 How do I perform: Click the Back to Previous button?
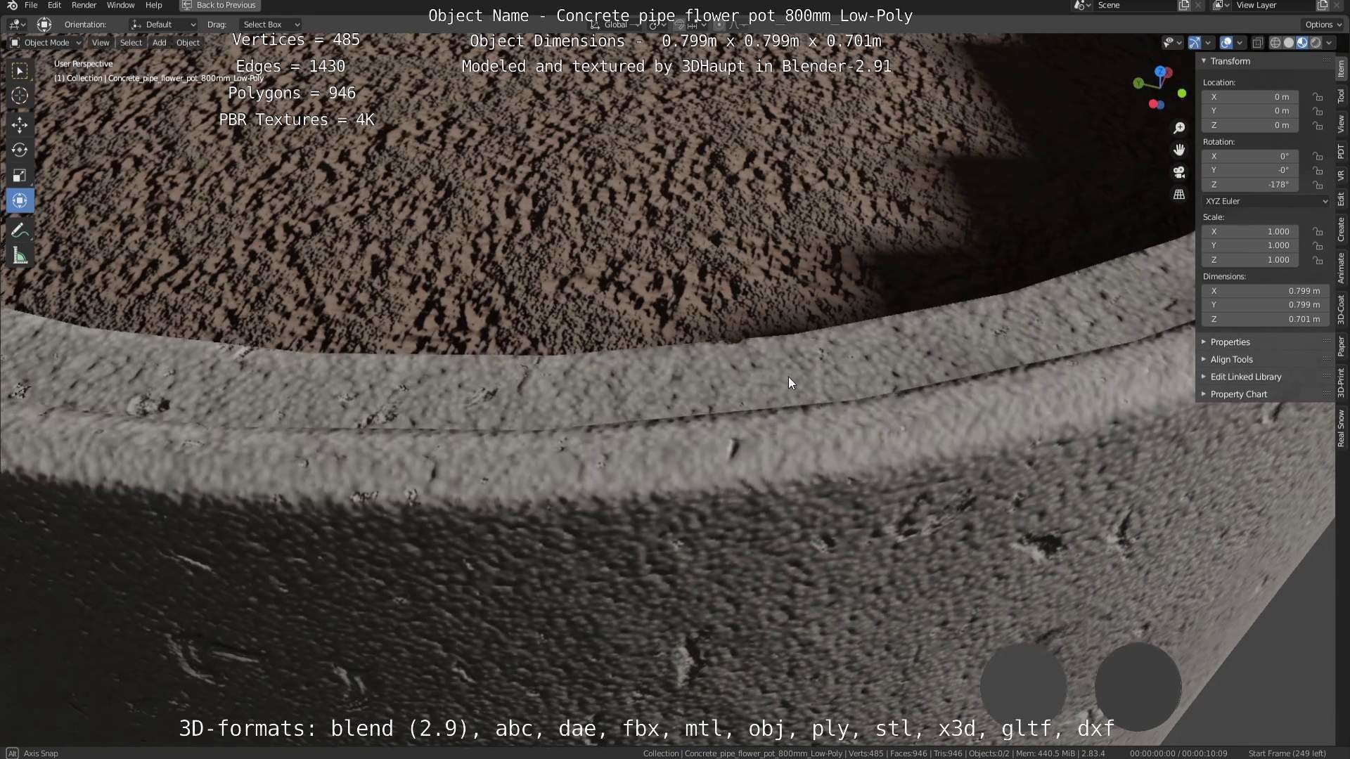(219, 5)
